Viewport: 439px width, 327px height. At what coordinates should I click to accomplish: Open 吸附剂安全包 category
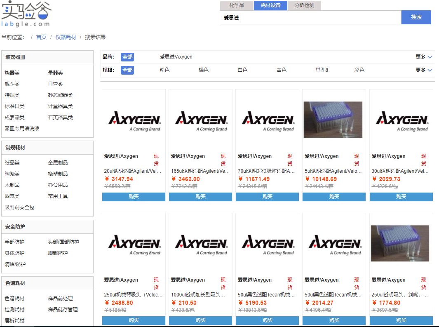click(19, 207)
